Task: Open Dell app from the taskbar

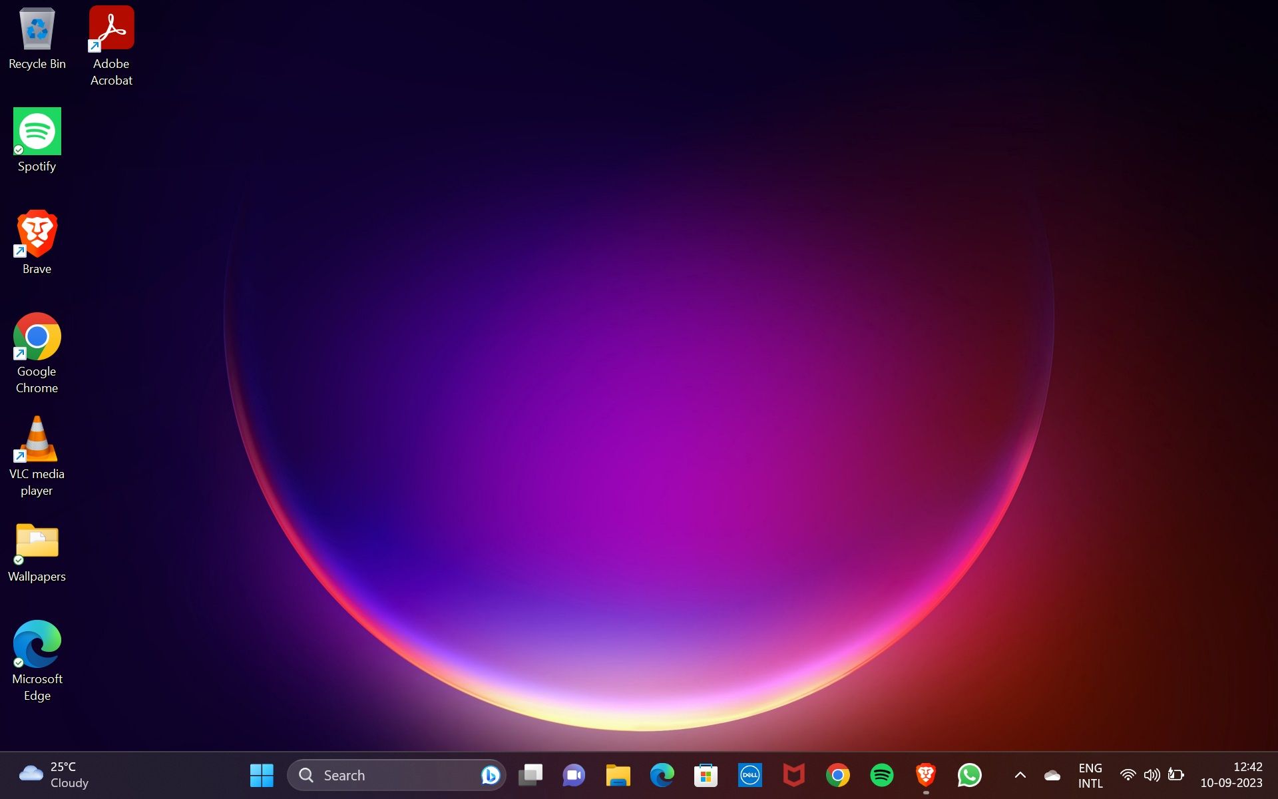Action: tap(749, 775)
